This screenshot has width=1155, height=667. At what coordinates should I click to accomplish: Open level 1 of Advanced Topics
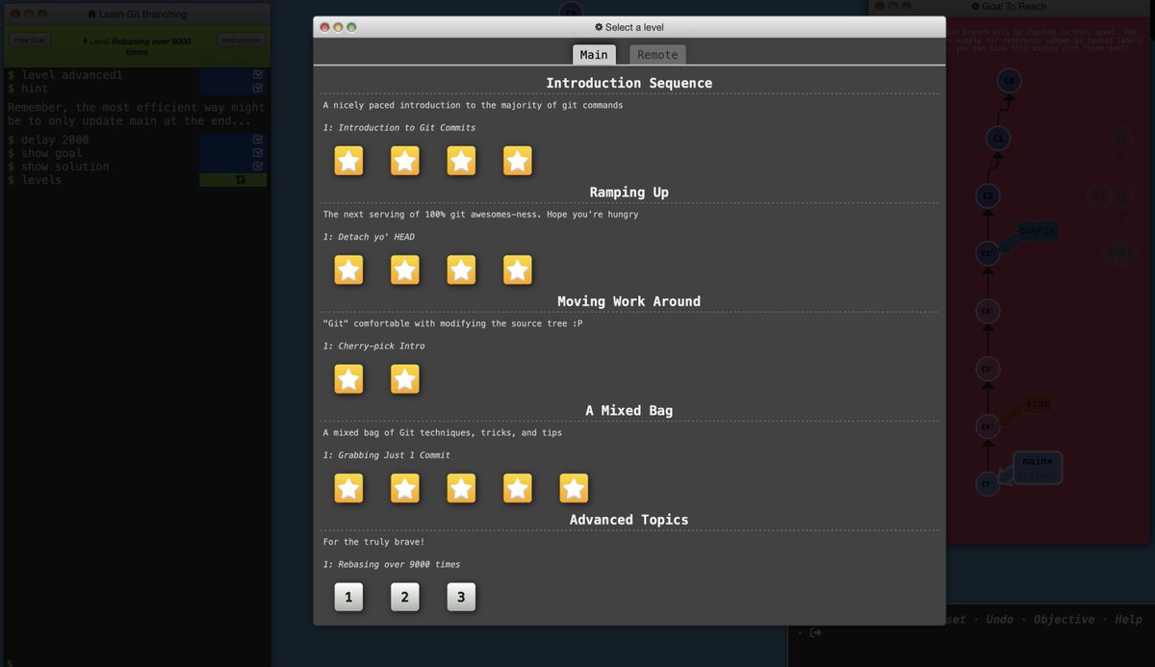[x=348, y=597]
